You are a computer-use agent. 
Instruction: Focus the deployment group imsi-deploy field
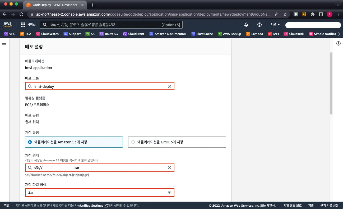tap(100, 86)
